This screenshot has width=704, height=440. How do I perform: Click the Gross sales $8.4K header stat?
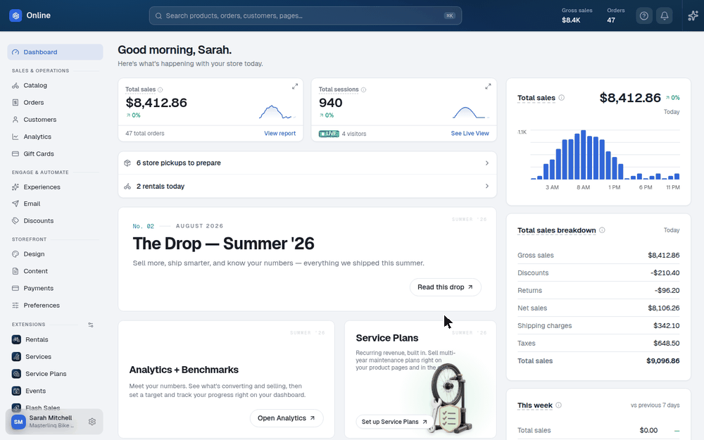(x=577, y=15)
